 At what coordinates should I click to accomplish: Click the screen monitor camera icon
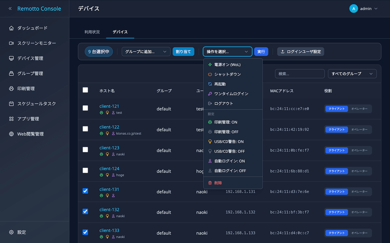click(x=11, y=43)
